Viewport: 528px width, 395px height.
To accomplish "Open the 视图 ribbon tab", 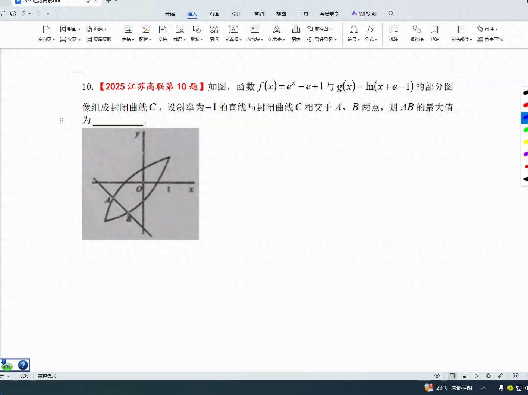I will (281, 13).
